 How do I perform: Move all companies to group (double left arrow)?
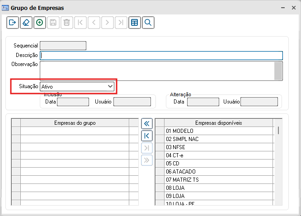147,123
